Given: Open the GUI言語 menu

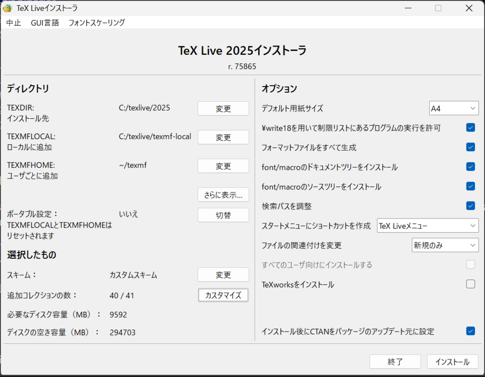Looking at the screenshot, I should tap(45, 23).
